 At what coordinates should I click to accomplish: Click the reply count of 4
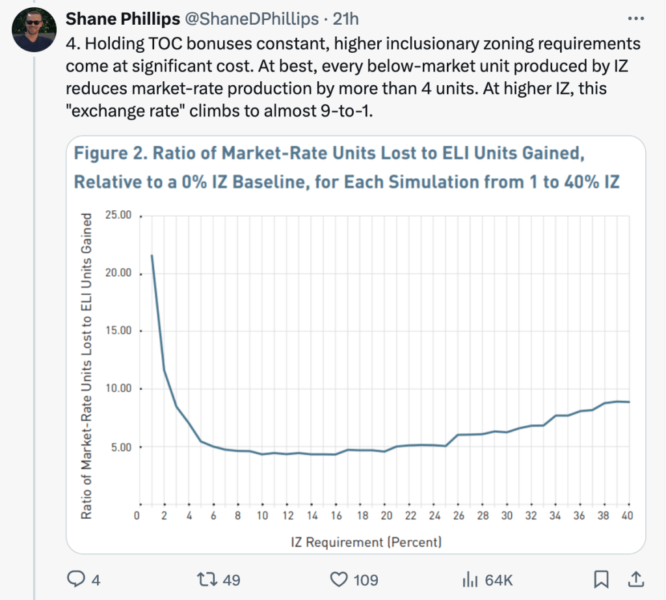(x=96, y=579)
